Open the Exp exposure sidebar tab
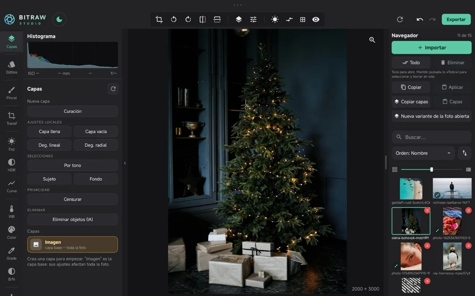 (x=11, y=144)
